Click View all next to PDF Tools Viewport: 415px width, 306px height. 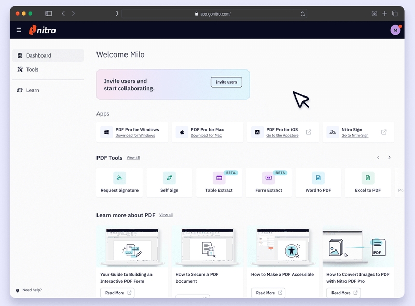(x=133, y=158)
